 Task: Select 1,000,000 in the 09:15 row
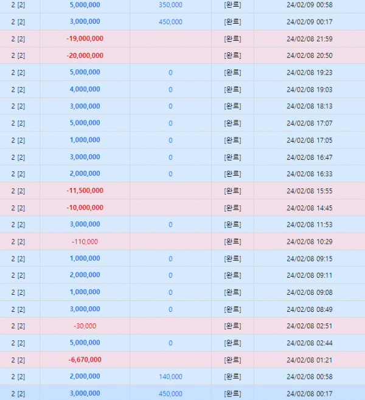pyautogui.click(x=85, y=259)
